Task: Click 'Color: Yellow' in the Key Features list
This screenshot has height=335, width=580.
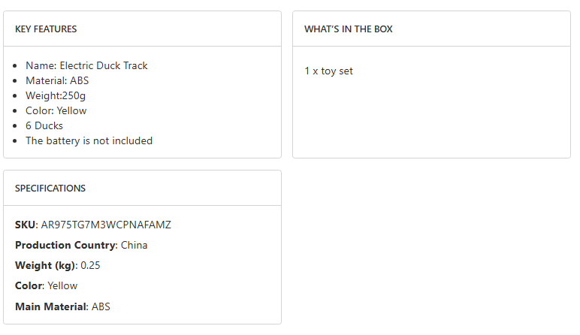Action: [x=56, y=110]
